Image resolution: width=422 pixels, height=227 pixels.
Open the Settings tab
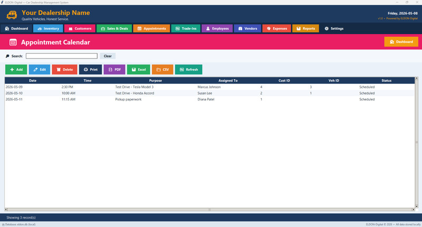coord(334,29)
